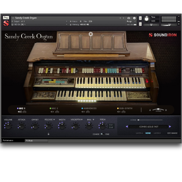This screenshot has width=182, height=182.
Task: Open the MIDI Ch dropdown
Action: tap(39, 24)
